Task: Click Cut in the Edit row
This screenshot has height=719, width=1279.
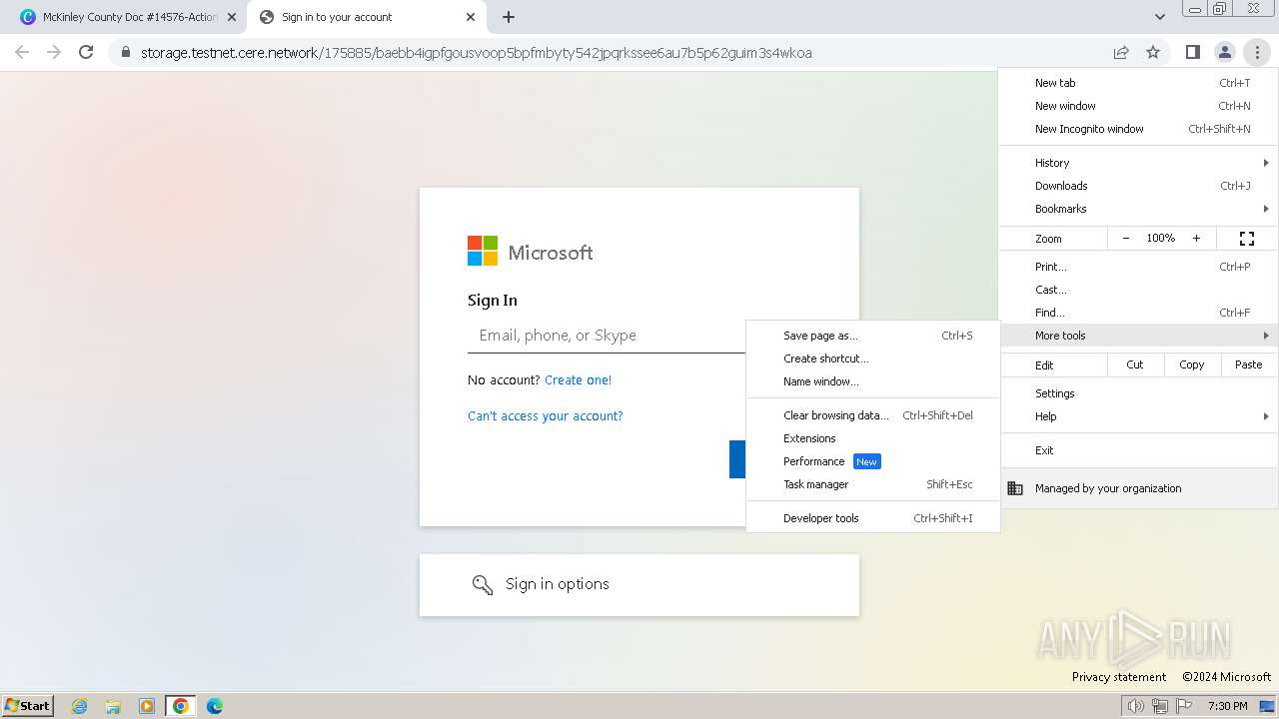Action: point(1135,364)
